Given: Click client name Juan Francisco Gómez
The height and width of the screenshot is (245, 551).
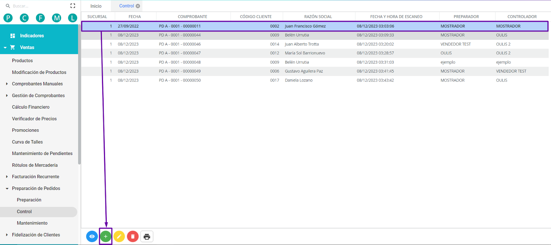Looking at the screenshot, I should point(305,26).
